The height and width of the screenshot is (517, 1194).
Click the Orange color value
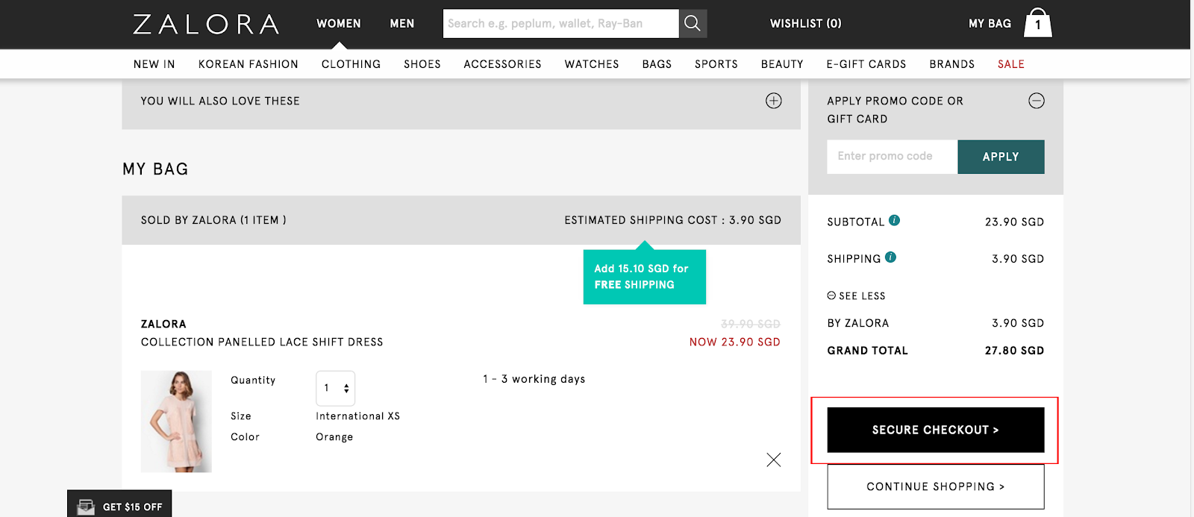(x=334, y=437)
